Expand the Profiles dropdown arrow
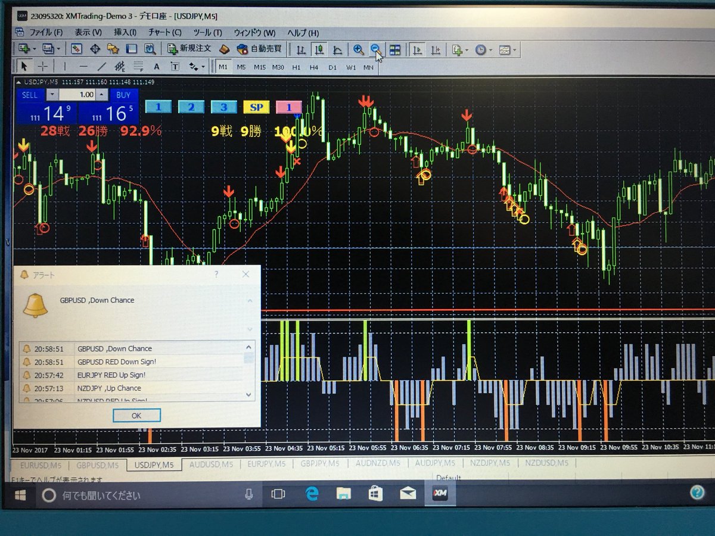 coord(59,49)
